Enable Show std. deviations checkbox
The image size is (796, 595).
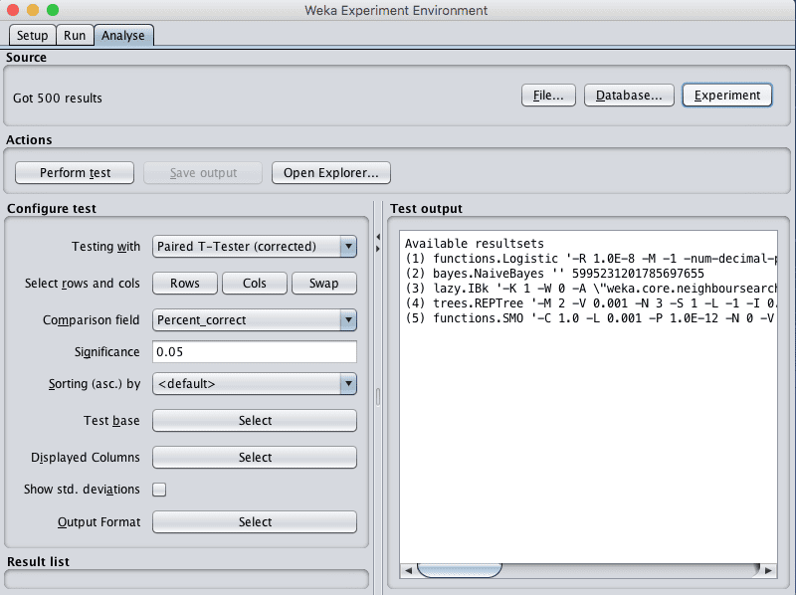[159, 490]
